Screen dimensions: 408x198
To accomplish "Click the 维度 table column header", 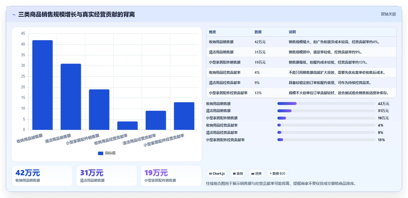I will [213, 32].
